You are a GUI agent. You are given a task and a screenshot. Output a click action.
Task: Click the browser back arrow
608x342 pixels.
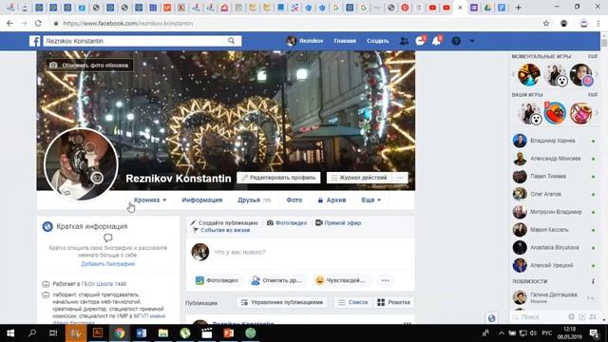click(x=9, y=23)
